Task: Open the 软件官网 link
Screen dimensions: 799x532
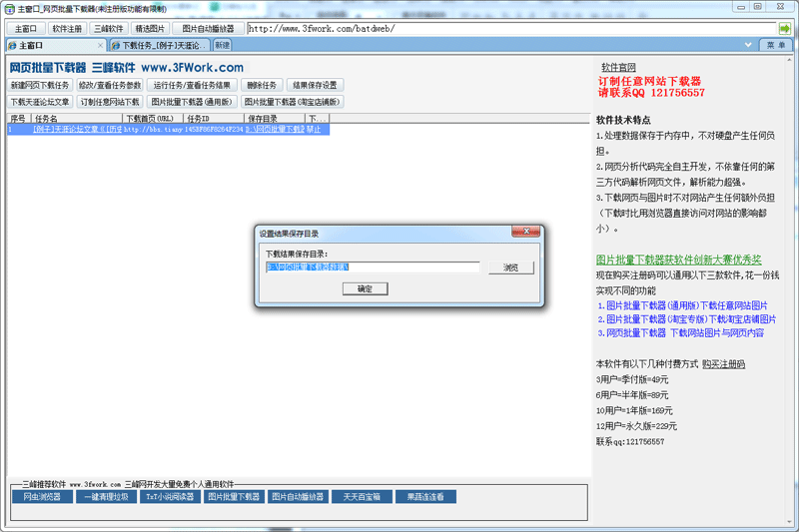Action: 618,67
